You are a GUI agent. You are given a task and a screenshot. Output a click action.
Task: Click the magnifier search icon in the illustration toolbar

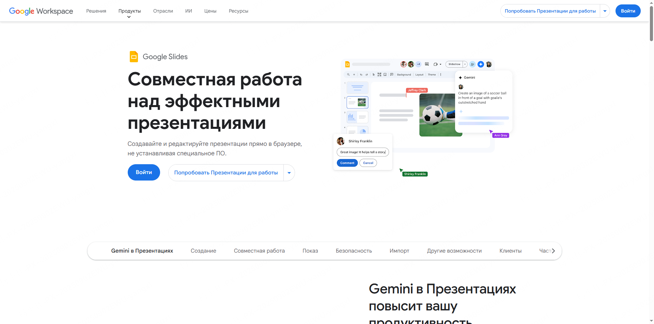click(x=348, y=74)
